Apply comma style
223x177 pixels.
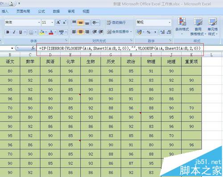click(155, 32)
